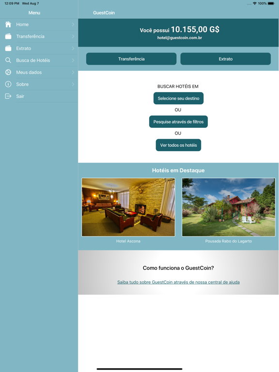Expand the Home row chevron
This screenshot has height=372, width=279.
(x=73, y=24)
